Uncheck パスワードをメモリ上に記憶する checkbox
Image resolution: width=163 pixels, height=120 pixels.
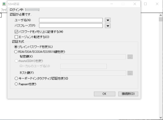click(16, 32)
